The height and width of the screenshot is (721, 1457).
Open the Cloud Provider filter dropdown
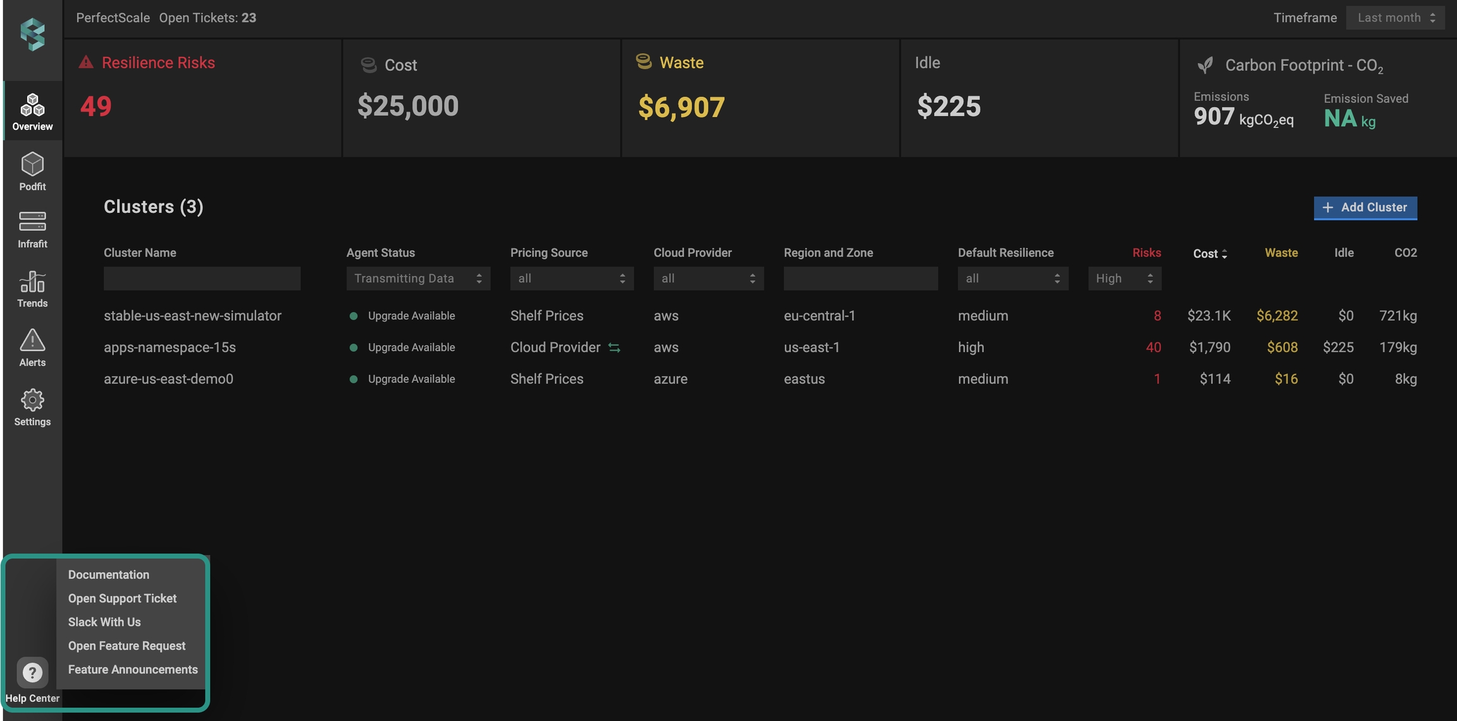tap(708, 279)
